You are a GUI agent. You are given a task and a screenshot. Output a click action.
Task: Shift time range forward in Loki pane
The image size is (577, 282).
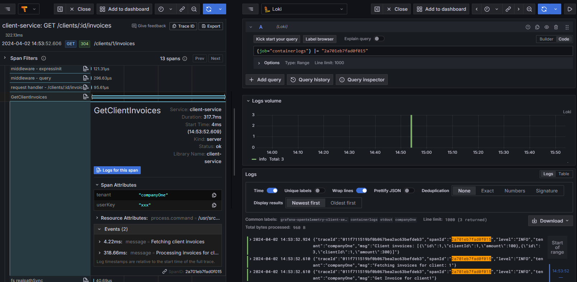pos(518,9)
